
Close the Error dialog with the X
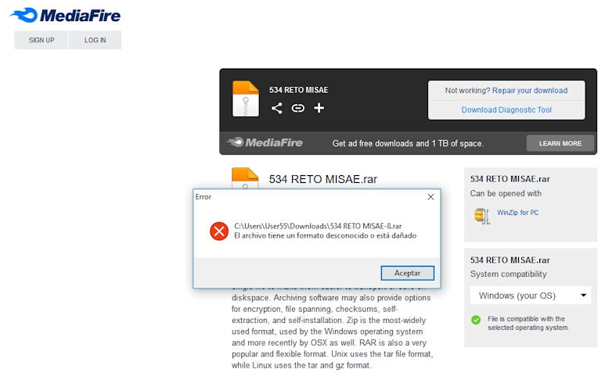pos(430,197)
